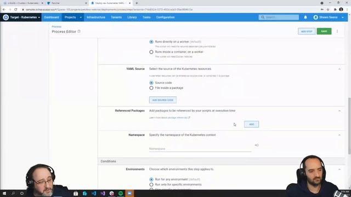Open notifications bell
The image size is (351, 197).
305,17
